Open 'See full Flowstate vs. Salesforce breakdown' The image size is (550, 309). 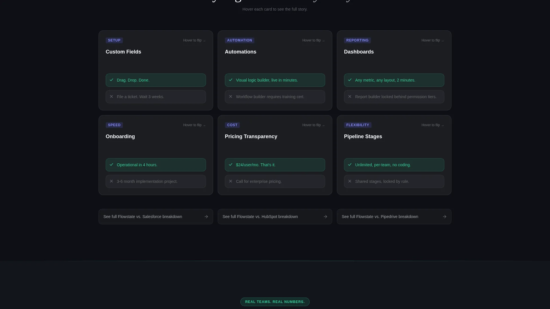point(156,217)
